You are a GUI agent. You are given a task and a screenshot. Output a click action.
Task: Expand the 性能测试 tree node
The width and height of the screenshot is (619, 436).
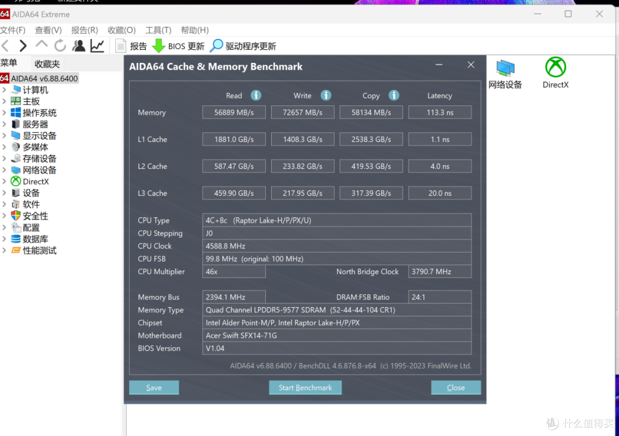5,250
